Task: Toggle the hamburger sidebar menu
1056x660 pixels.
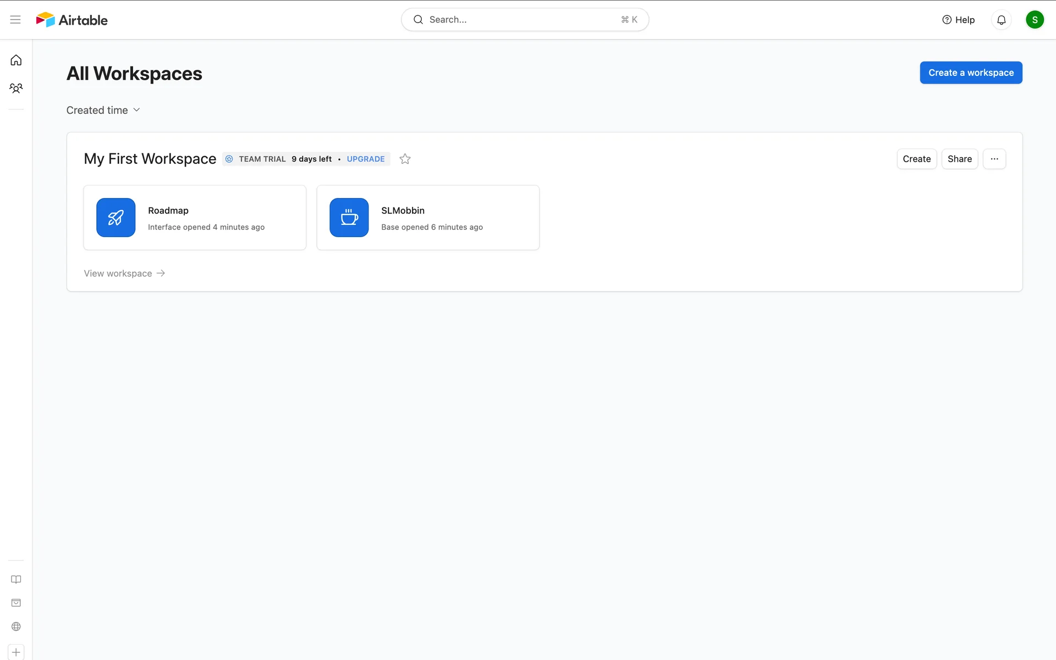Action: pos(15,20)
